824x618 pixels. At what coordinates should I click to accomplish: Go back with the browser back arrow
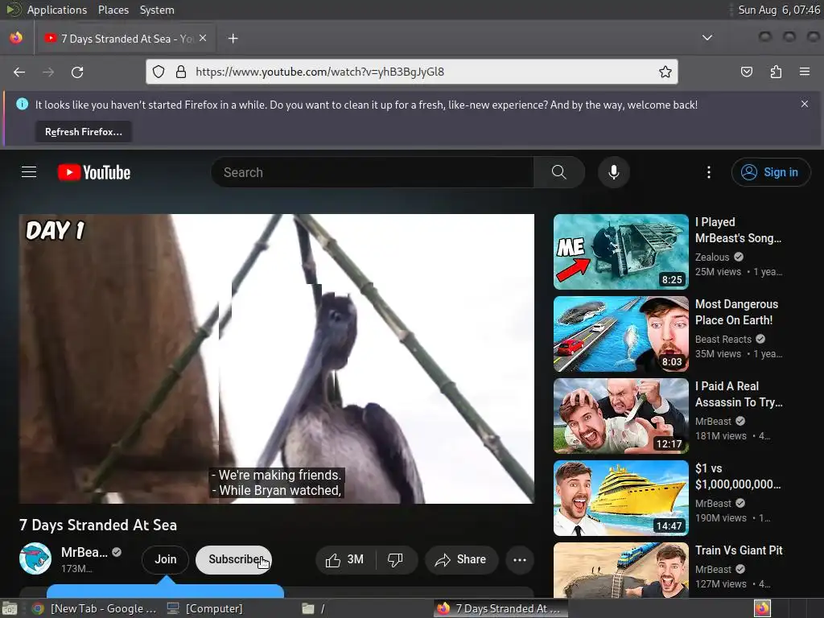click(x=19, y=72)
